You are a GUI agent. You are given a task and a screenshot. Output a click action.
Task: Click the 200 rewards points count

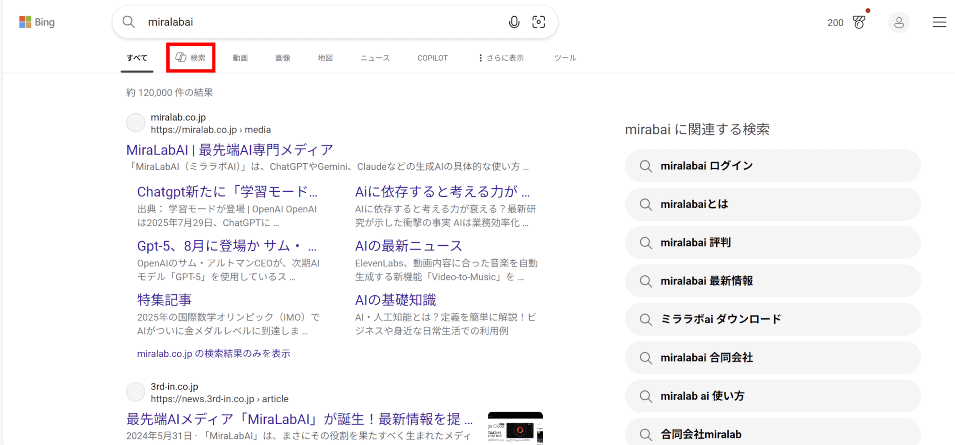pyautogui.click(x=835, y=22)
